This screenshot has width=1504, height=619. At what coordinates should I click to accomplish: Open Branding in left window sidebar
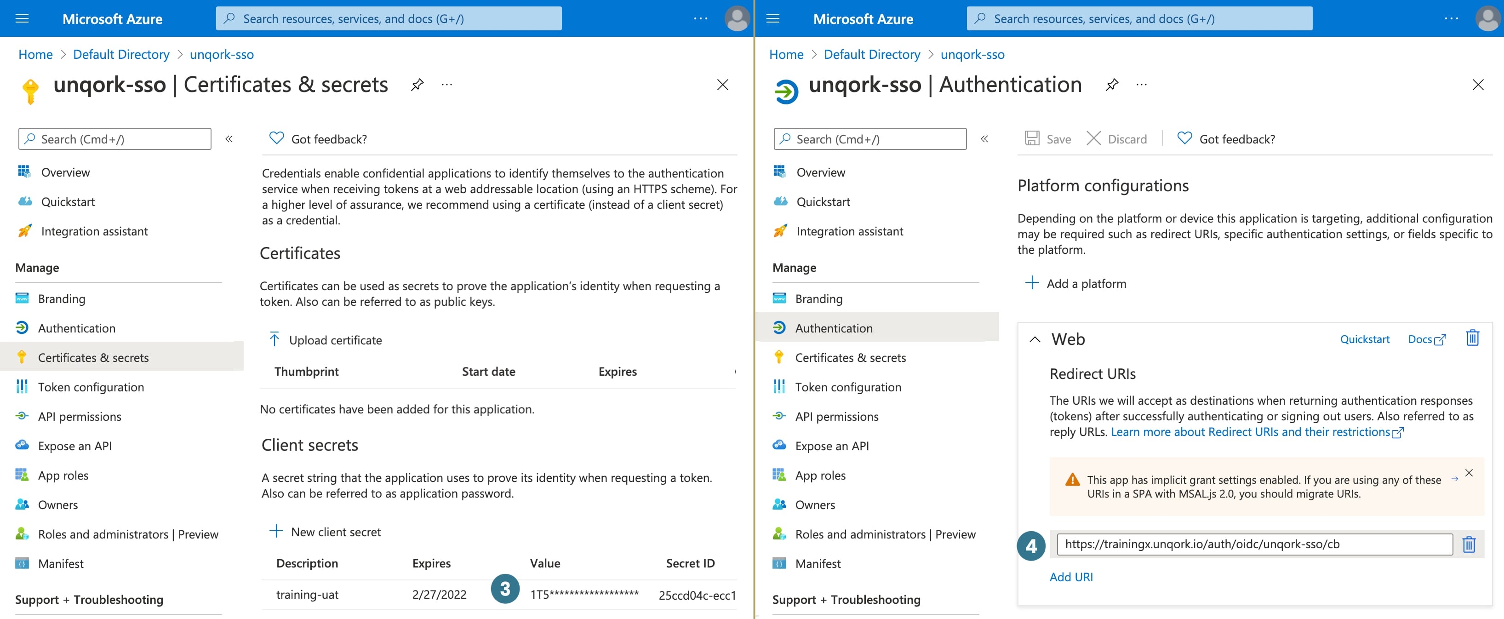62,299
